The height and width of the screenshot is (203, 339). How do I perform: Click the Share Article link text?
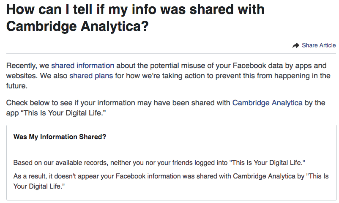click(319, 46)
